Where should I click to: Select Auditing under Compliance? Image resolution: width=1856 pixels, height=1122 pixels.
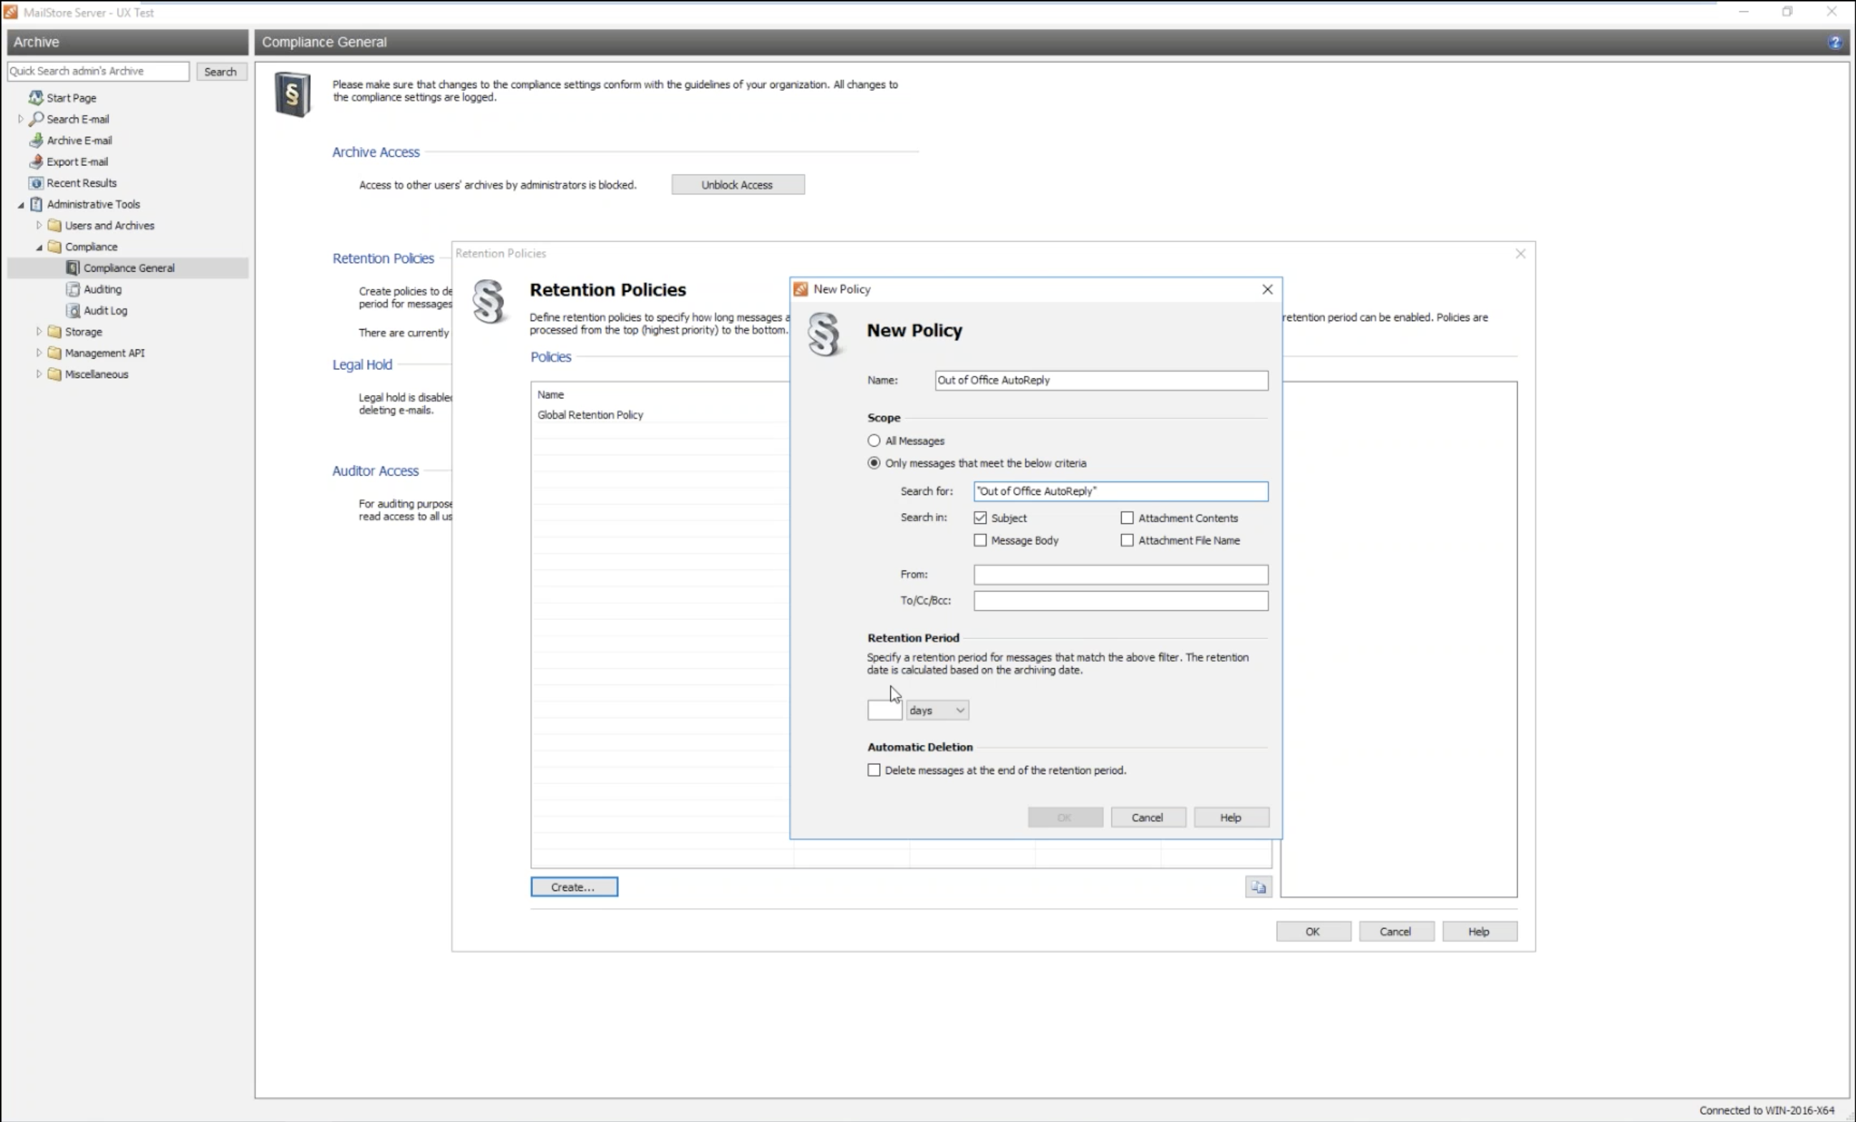[x=102, y=289]
